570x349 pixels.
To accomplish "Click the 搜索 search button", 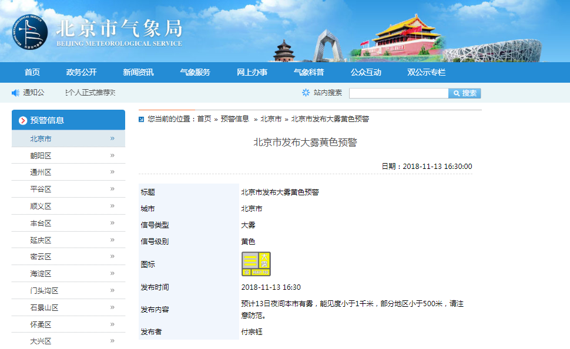I will click(465, 93).
